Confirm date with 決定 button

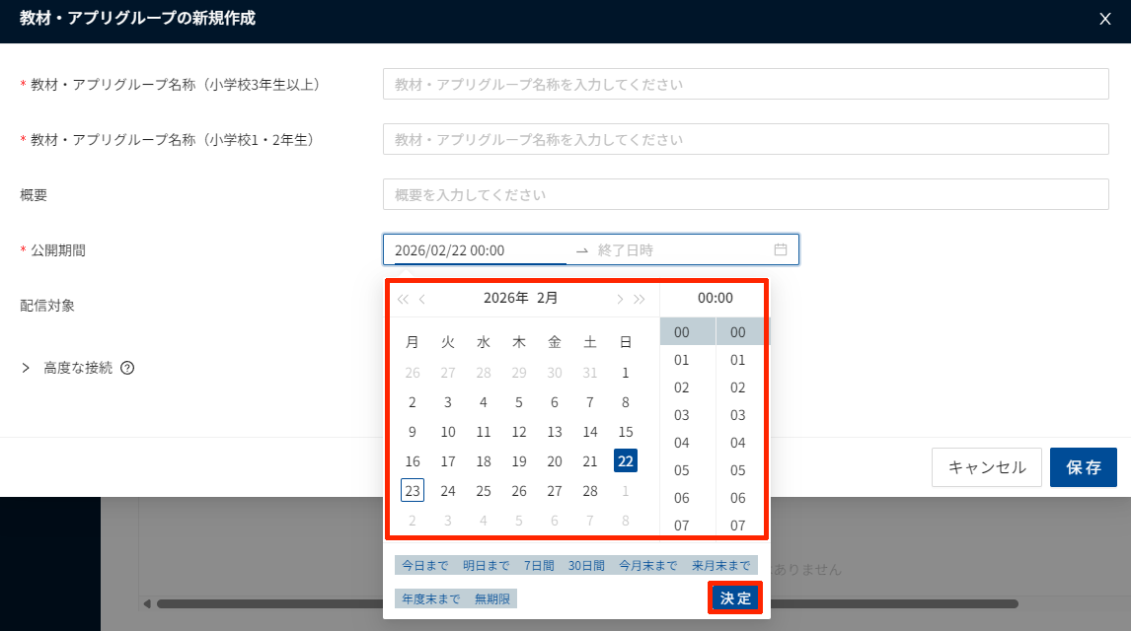(735, 598)
